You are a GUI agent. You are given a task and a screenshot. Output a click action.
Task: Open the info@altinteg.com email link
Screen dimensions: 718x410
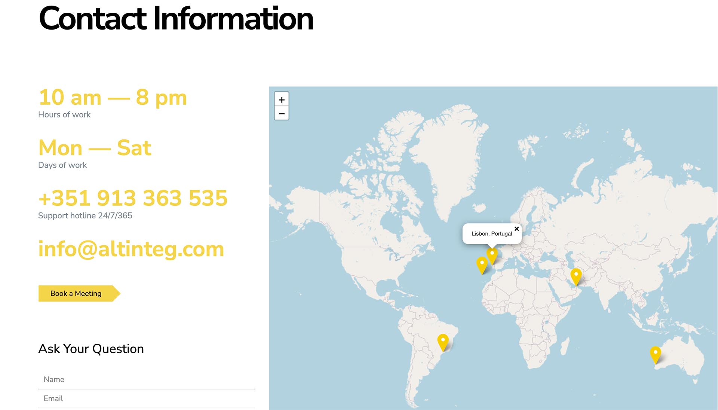click(131, 249)
